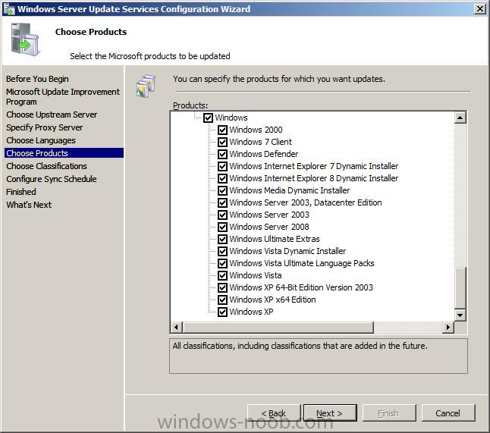Close the configuration wizard window
490x433 pixels.
pyautogui.click(x=479, y=9)
